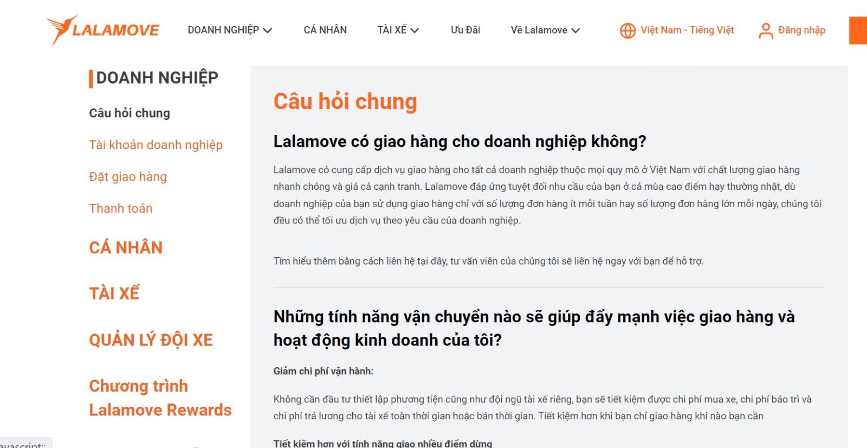Open the Ưu Đãi top menu item
867x448 pixels.
[465, 30]
